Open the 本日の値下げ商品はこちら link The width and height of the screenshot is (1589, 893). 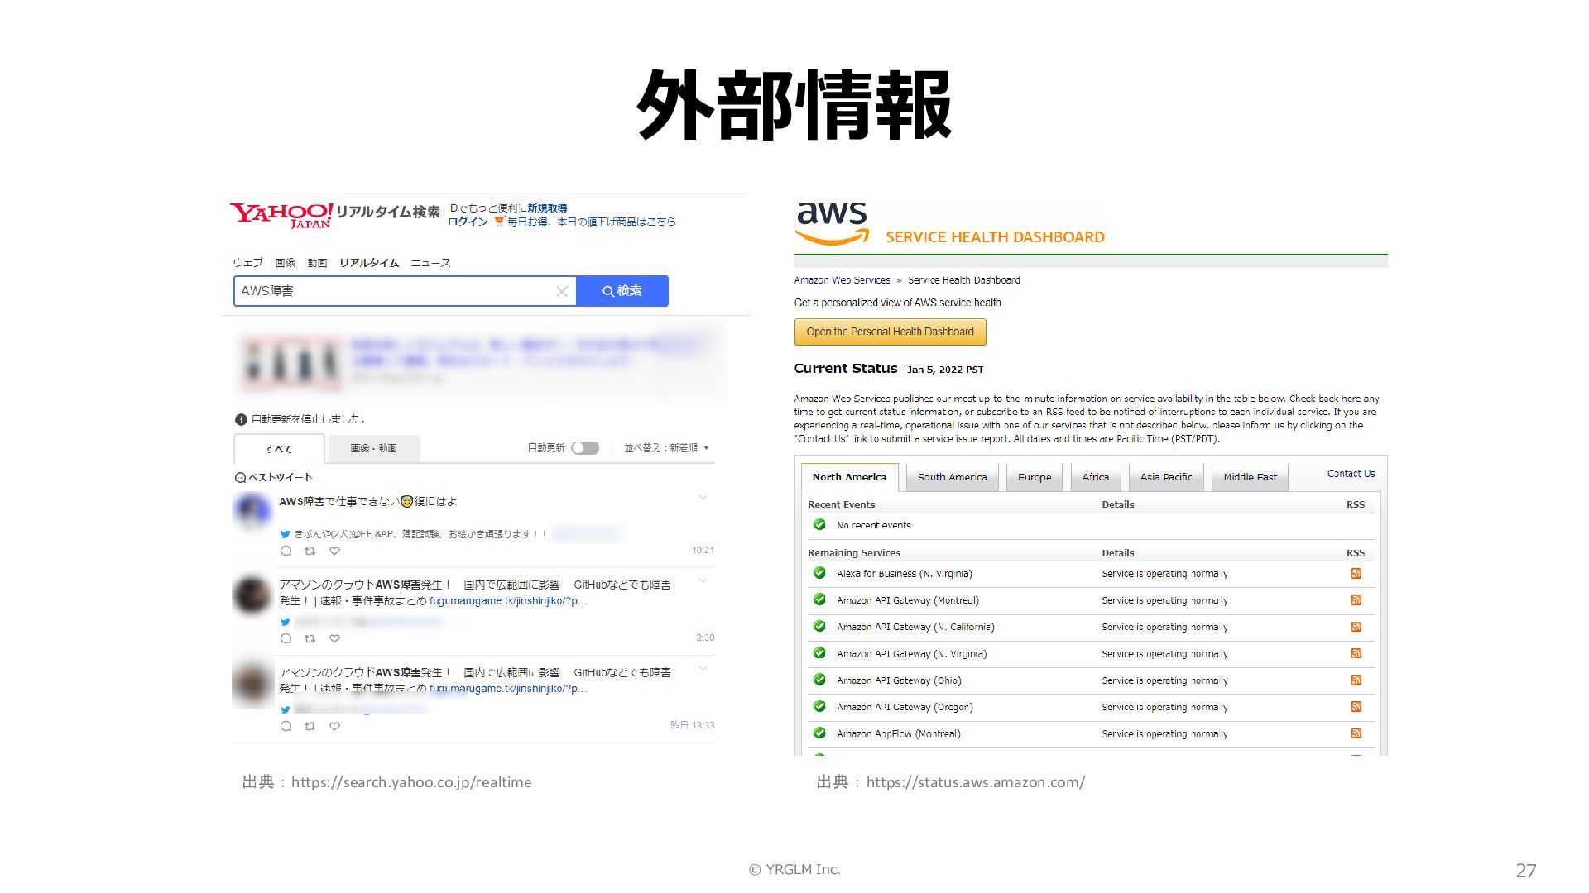point(617,222)
